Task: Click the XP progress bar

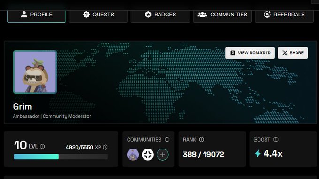Action: coord(61,157)
